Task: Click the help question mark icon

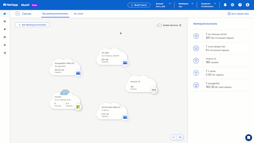Action: click(240, 5)
